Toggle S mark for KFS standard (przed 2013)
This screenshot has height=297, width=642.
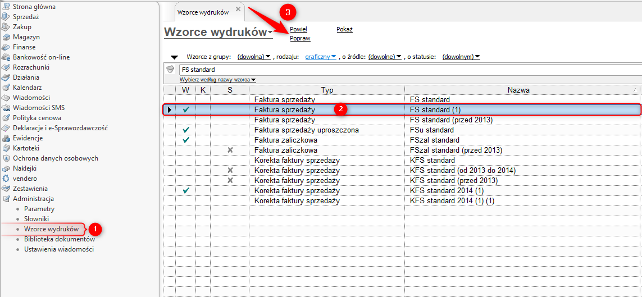(230, 180)
